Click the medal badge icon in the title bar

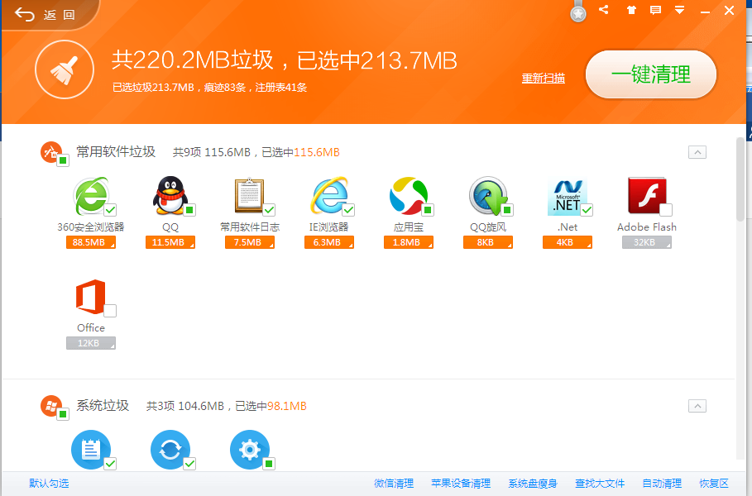pos(578,12)
